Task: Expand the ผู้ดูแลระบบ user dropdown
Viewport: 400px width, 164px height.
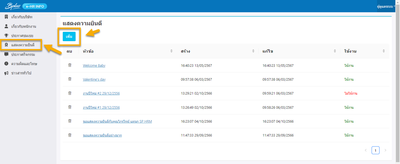Action: click(x=386, y=6)
